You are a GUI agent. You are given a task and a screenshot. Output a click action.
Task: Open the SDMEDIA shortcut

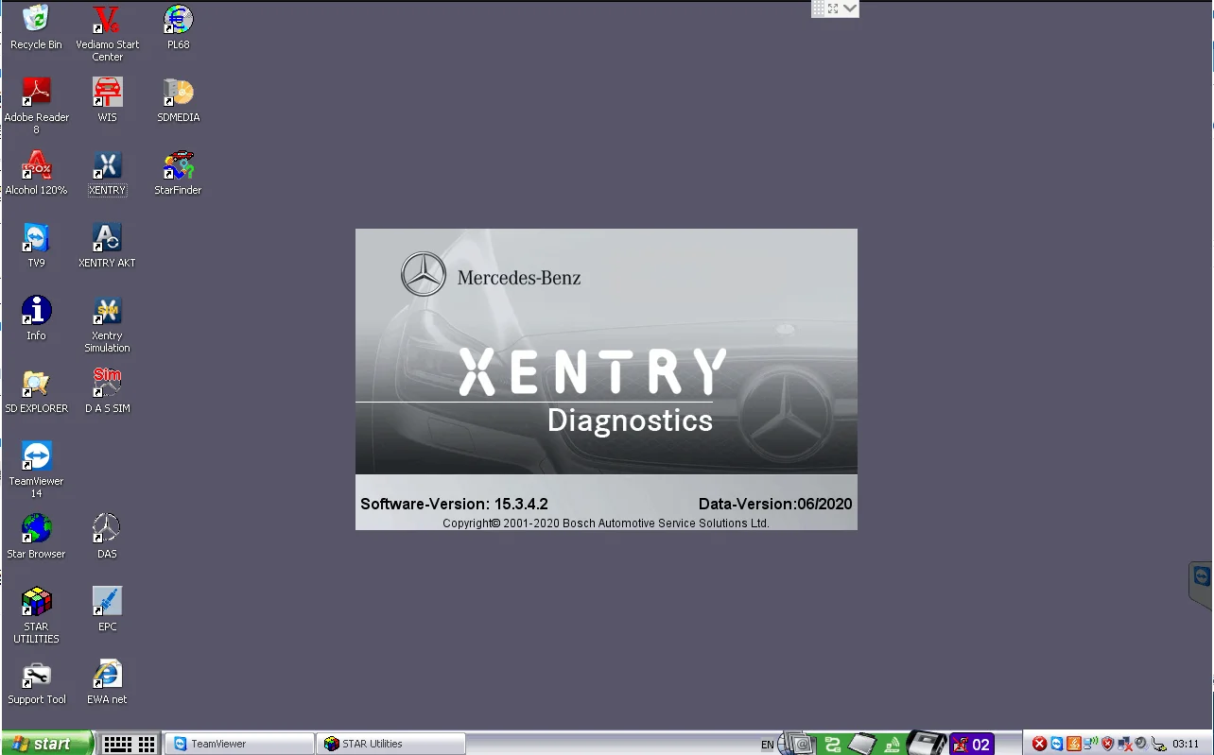click(178, 100)
